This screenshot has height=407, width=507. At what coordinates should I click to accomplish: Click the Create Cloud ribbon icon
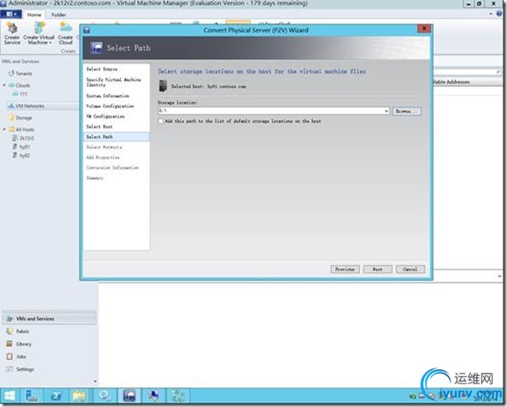point(65,34)
